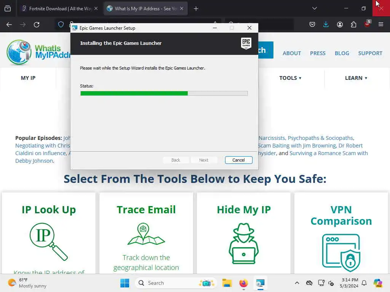Screen dimensions: 390x292
Task: Click Cancel in Epic Games Launcher Setup
Action: tap(238, 160)
